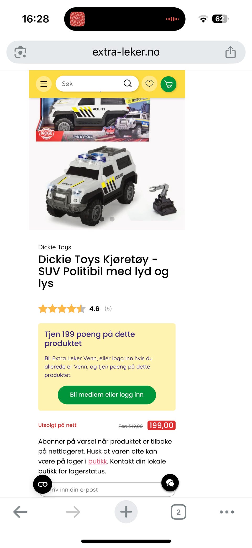
Task: Open the camera lens search icon
Action: point(20,52)
